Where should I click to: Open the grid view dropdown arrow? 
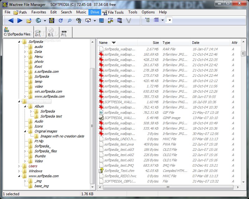[x=162, y=20]
